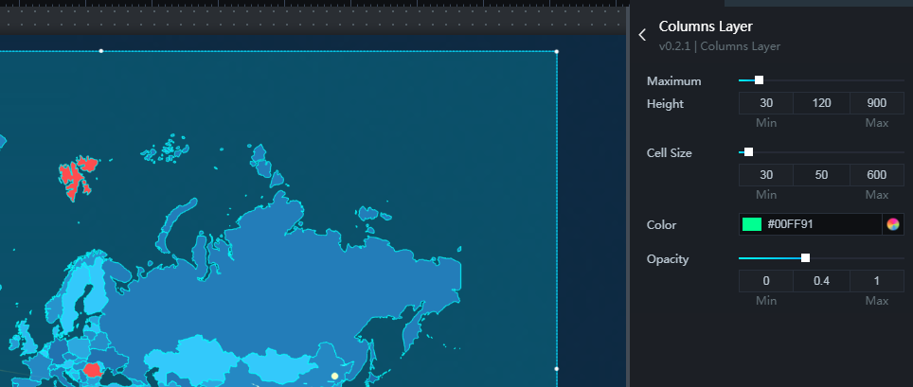The image size is (913, 387).
Task: Click the v0.2.1 | Columns Layer subtitle
Action: (720, 46)
